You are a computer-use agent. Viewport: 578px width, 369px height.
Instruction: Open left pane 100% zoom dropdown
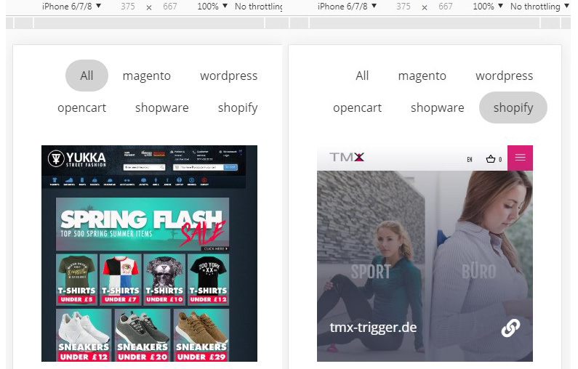tap(212, 7)
